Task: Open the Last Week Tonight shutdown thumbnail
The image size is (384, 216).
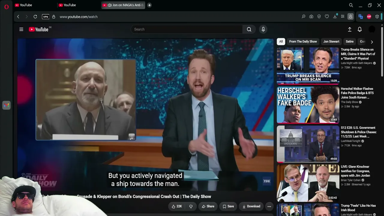Action: coord(308,144)
